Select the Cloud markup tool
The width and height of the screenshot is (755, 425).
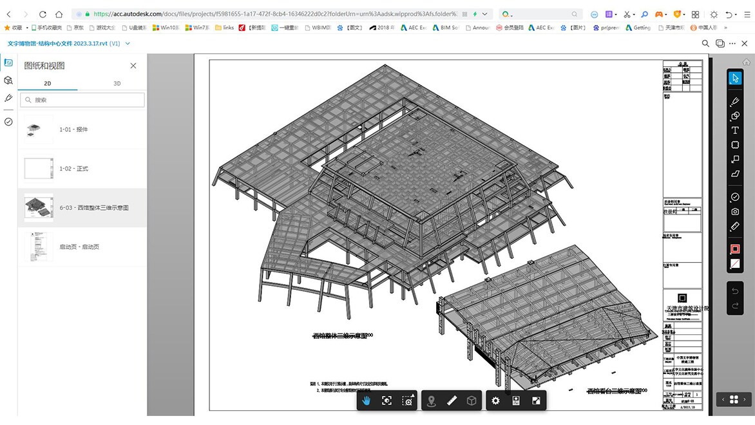coord(735,145)
